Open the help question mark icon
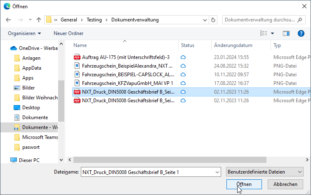This screenshot has height=195, width=311. (x=301, y=33)
